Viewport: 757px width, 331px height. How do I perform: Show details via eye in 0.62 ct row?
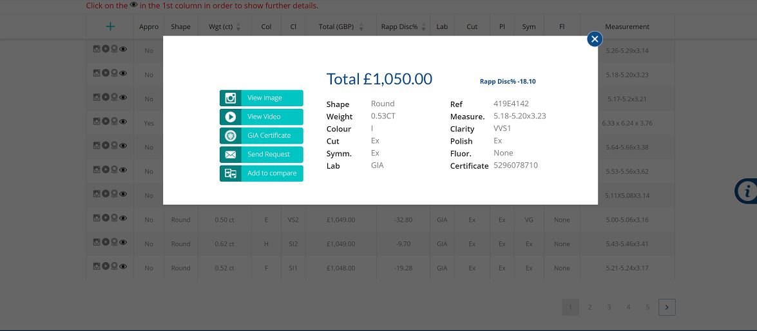click(x=123, y=241)
